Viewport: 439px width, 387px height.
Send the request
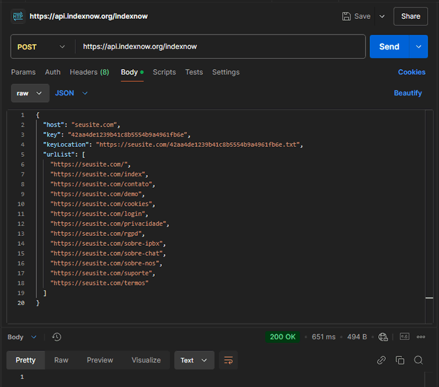(389, 46)
